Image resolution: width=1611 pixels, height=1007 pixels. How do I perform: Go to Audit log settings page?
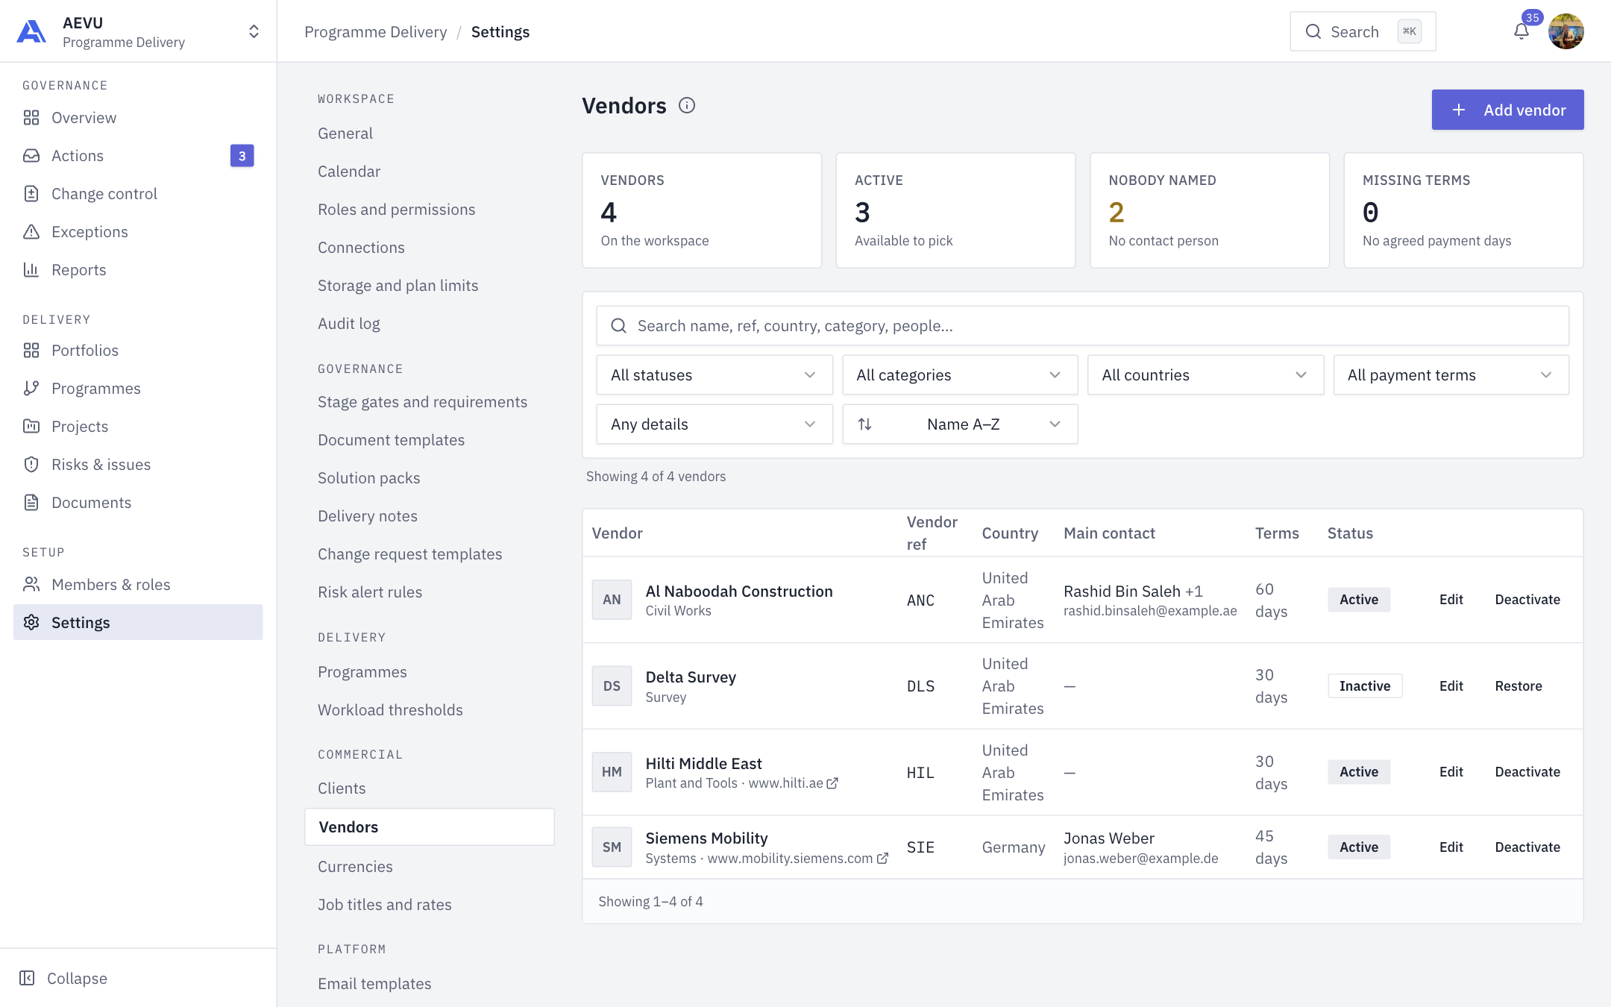point(348,324)
